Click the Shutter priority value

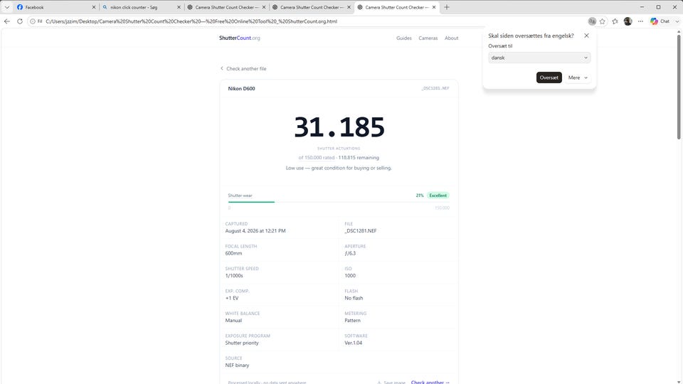[x=242, y=343]
